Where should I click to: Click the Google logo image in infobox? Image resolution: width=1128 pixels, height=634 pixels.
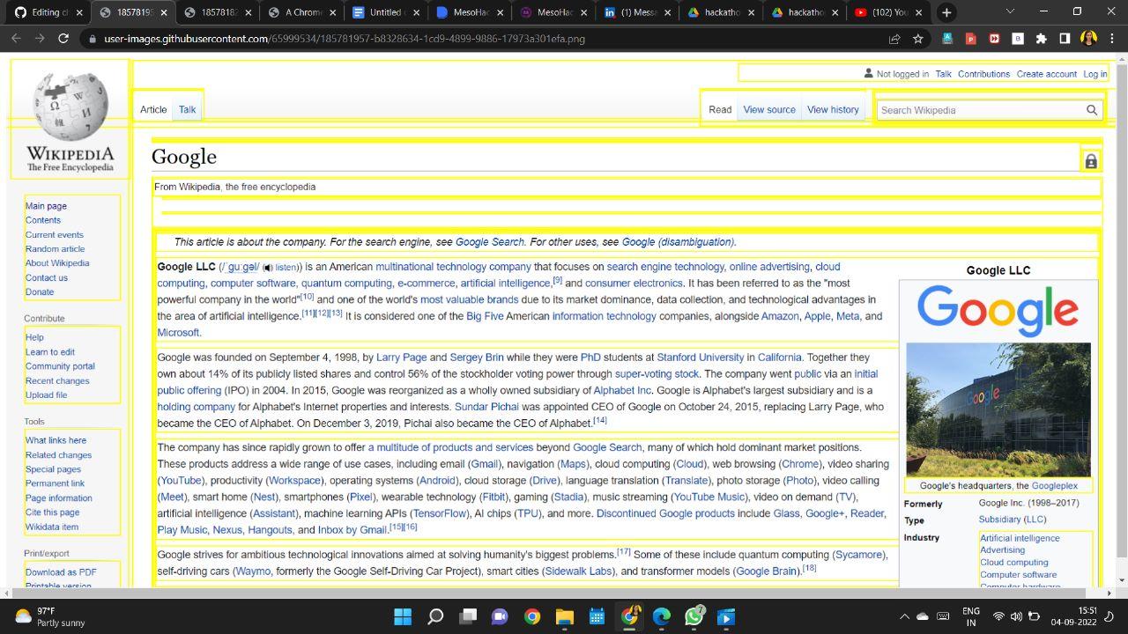pyautogui.click(x=998, y=311)
